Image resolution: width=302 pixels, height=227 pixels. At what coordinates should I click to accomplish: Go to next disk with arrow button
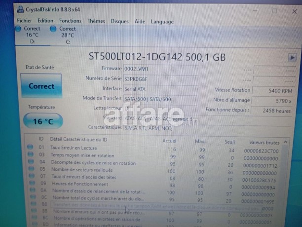click(x=292, y=57)
